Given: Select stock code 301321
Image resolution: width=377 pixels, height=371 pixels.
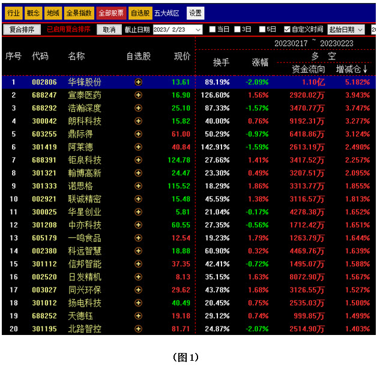Looking at the screenshot, I should click(x=44, y=173).
